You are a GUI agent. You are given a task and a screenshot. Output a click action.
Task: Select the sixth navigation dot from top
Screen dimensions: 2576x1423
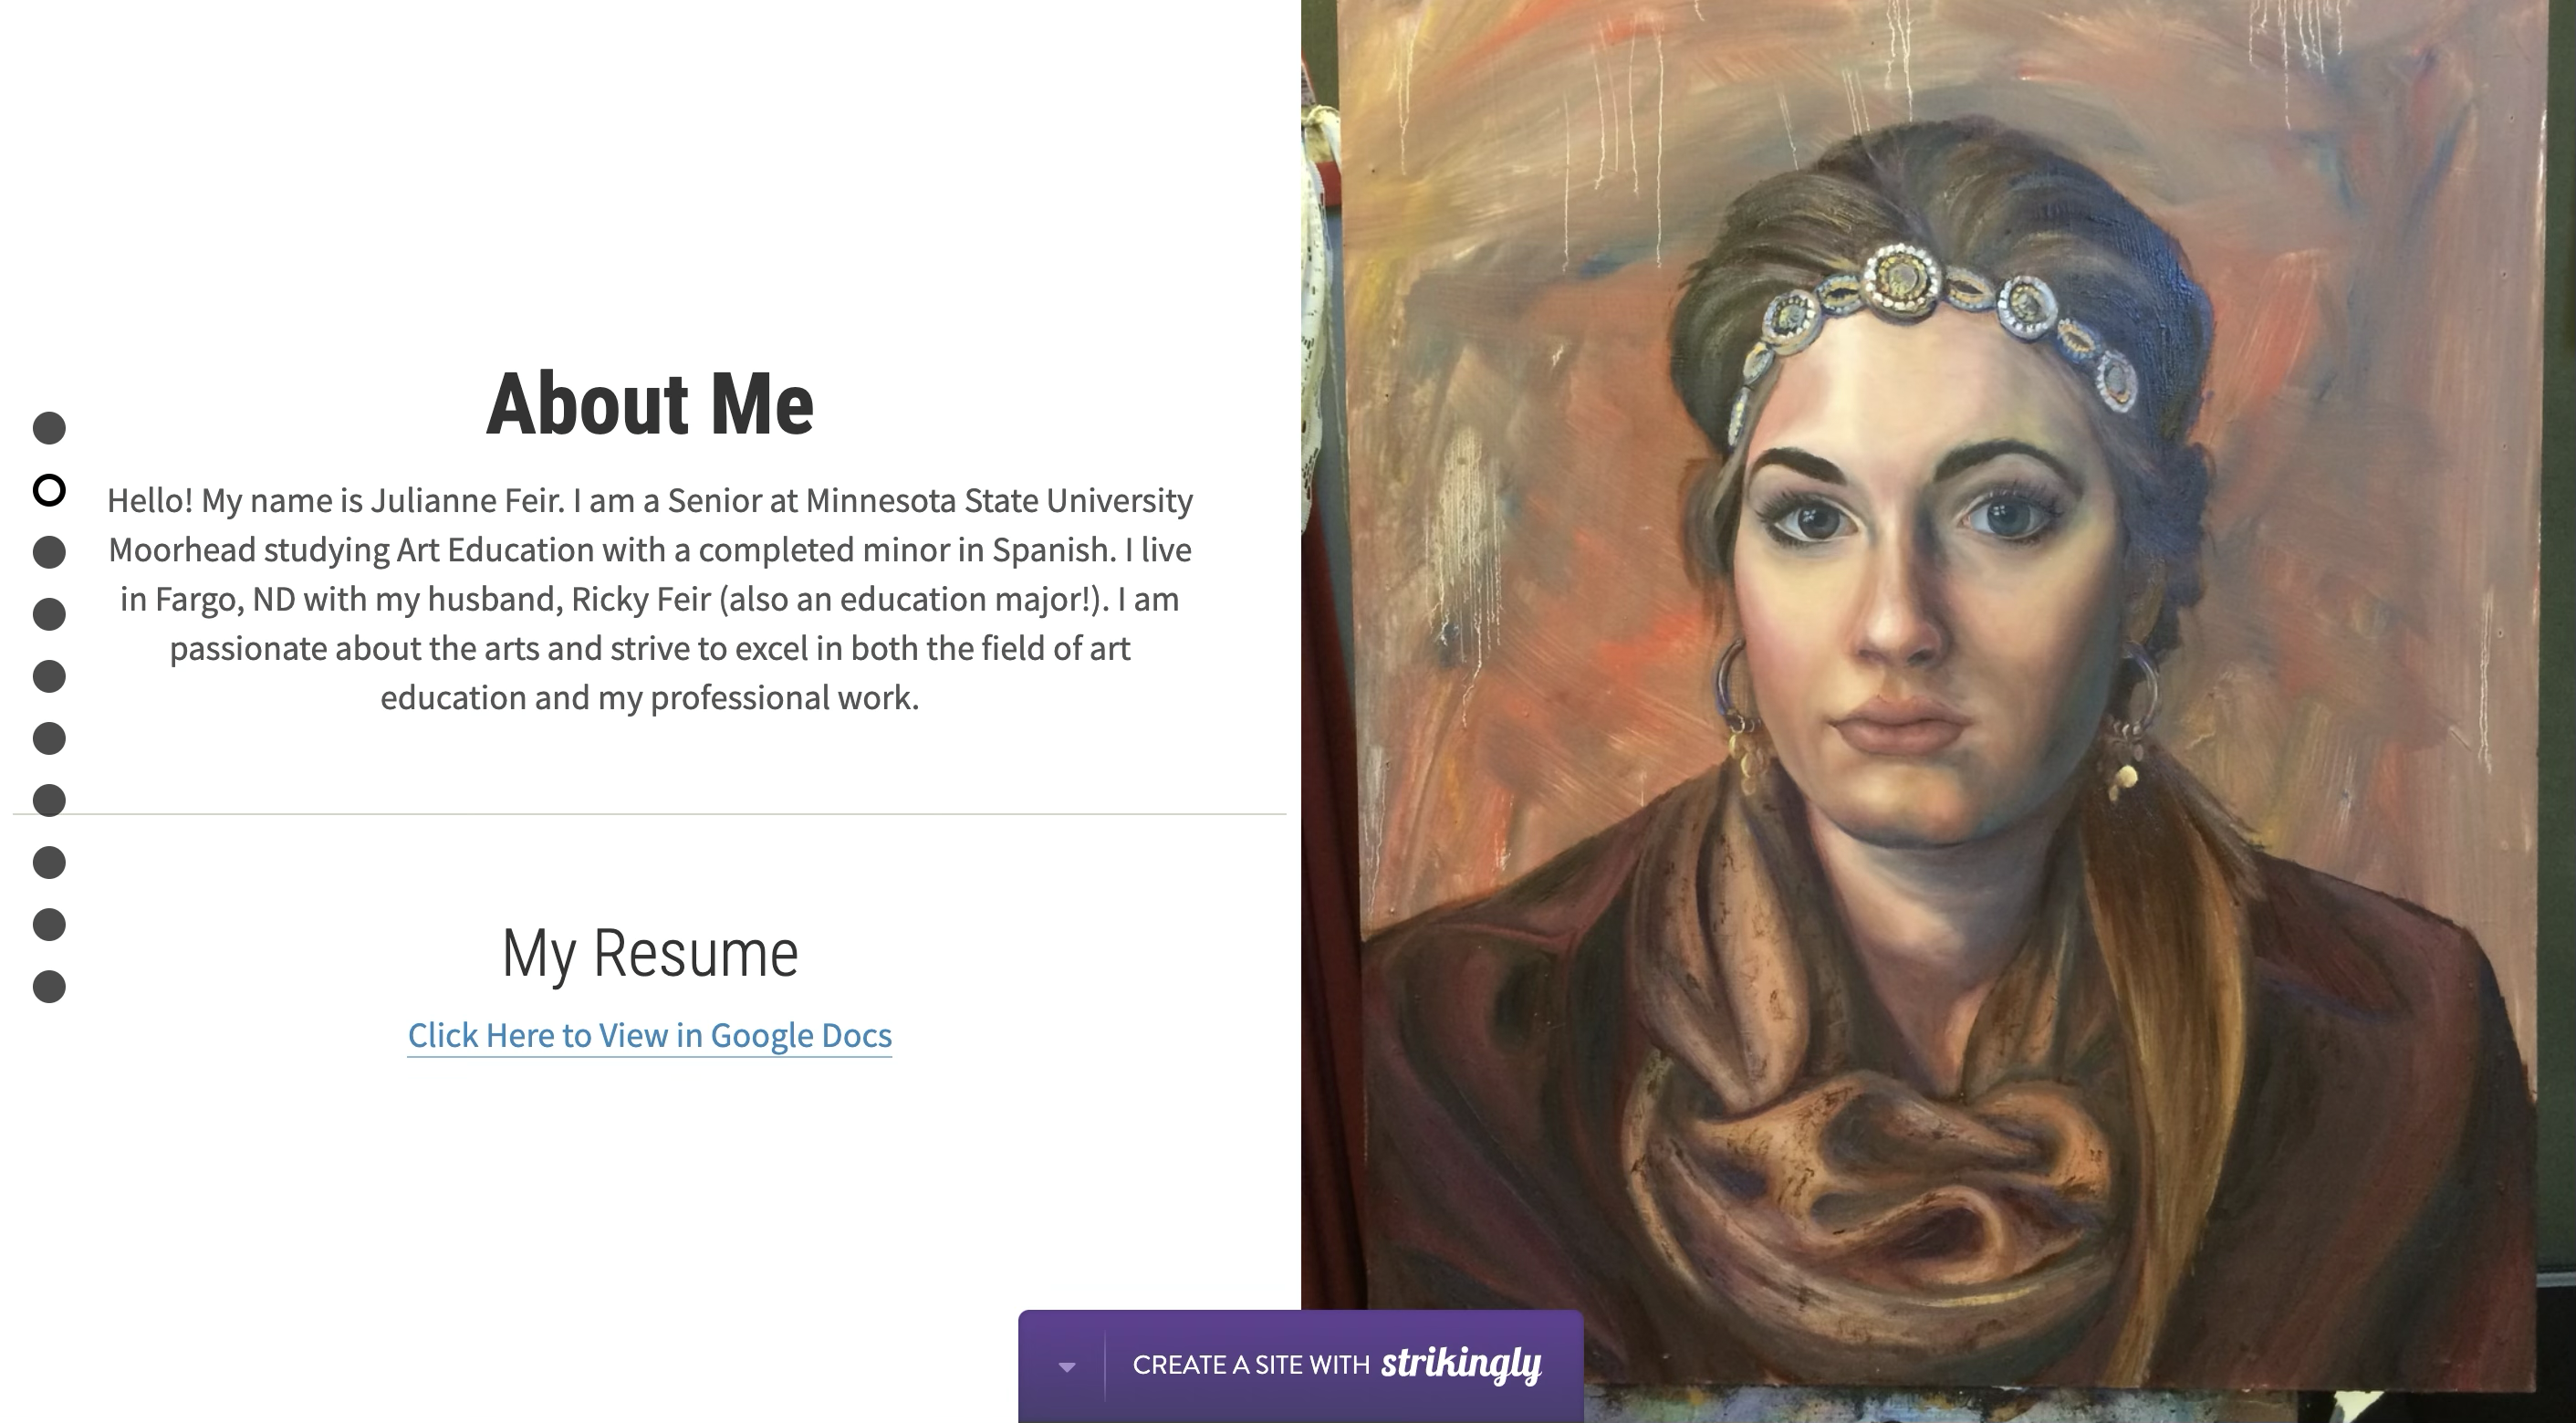(x=49, y=738)
